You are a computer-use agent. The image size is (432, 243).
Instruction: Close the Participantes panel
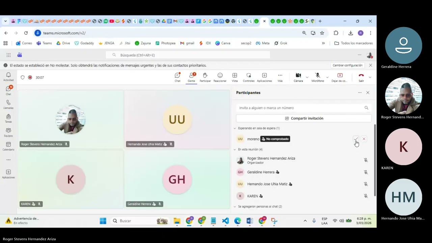(368, 92)
